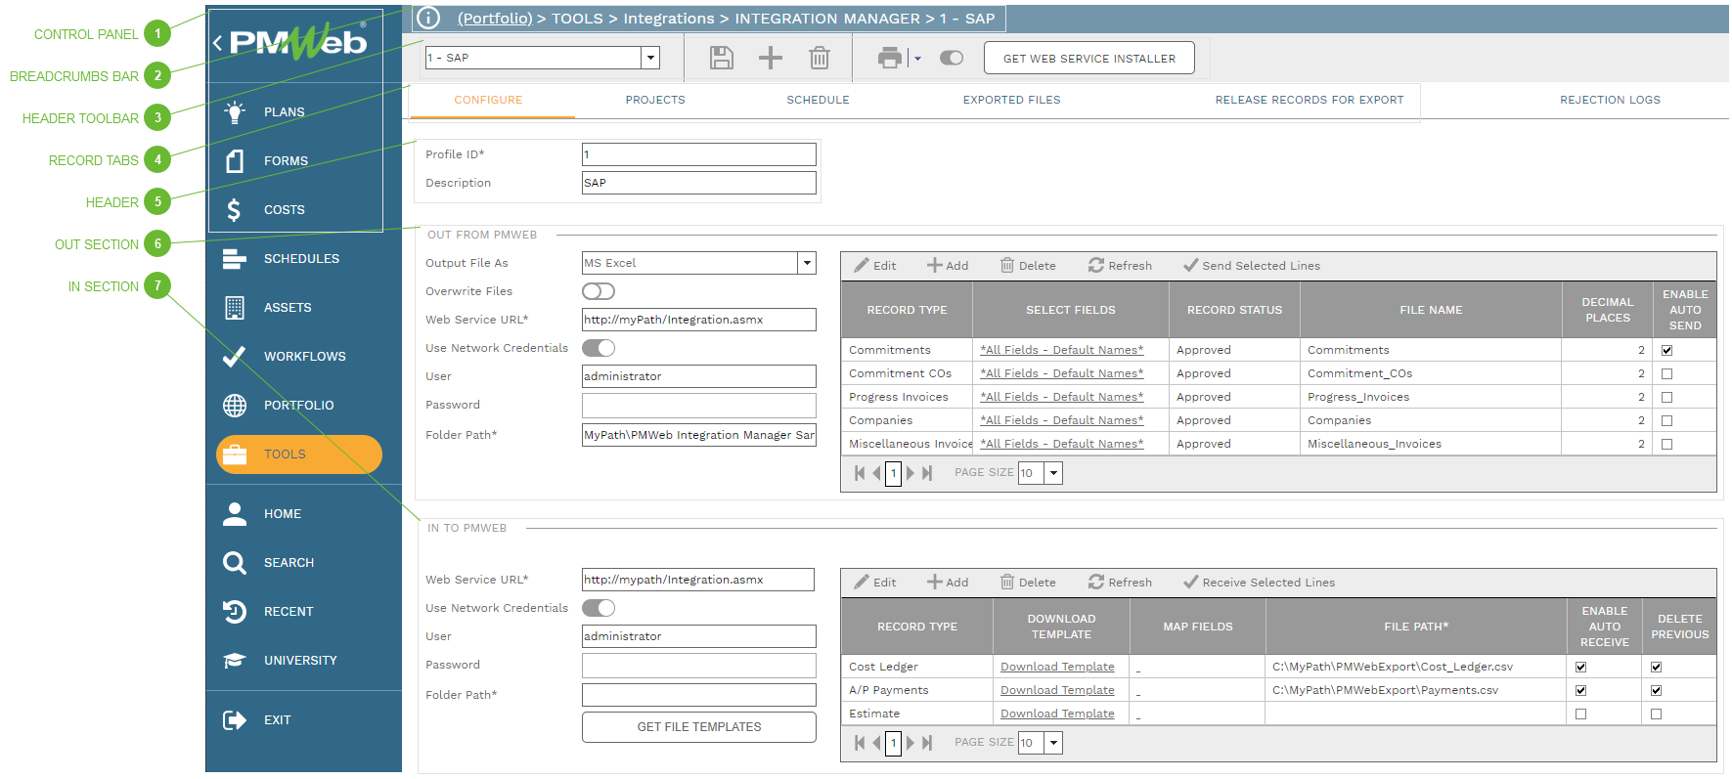This screenshot has width=1732, height=779.
Task: Open Assets building icon in sidebar
Action: pyautogui.click(x=235, y=308)
